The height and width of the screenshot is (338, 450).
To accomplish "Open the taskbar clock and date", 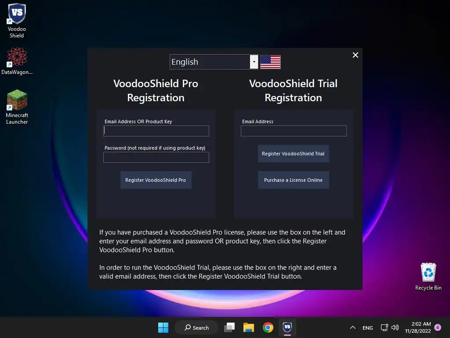I will coord(418,327).
